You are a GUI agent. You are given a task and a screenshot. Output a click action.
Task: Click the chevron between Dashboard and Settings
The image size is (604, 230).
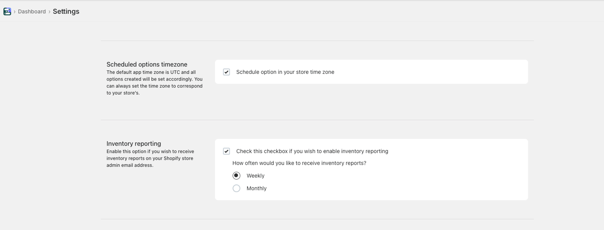coord(49,11)
